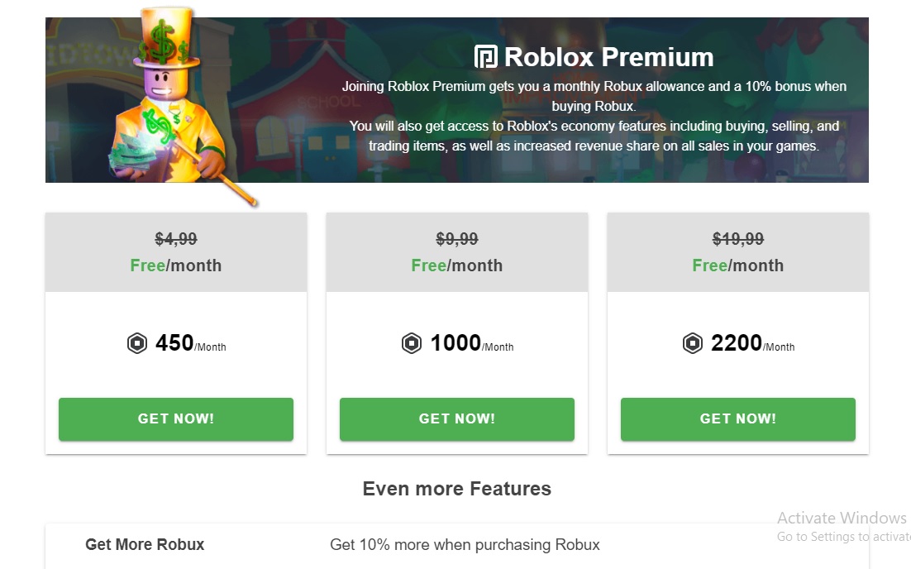Click the Roblox Premium logo icon

[x=486, y=57]
